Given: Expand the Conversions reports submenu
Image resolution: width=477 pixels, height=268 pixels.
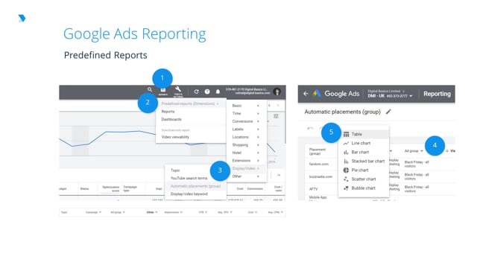Looking at the screenshot, I should tap(247, 121).
